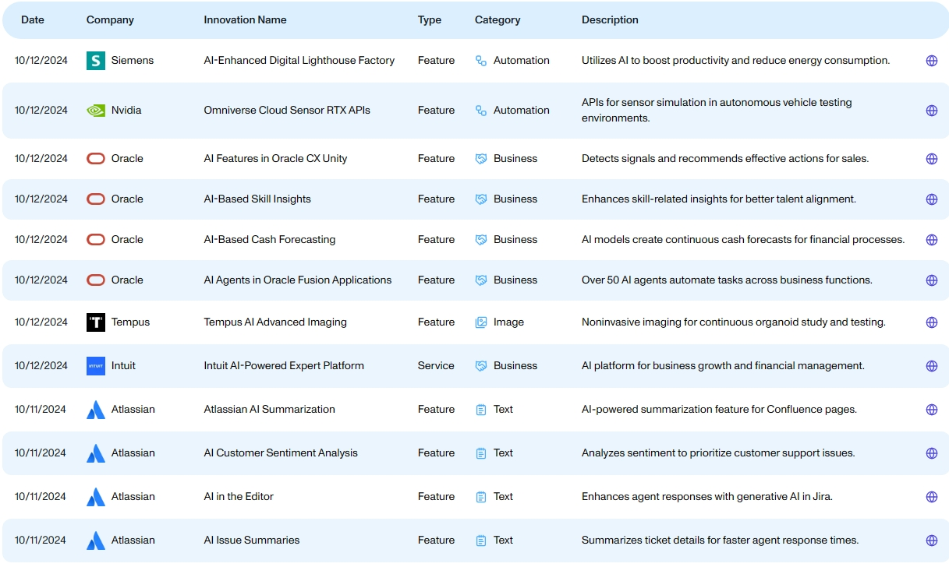
Task: Open globe link for AI Customer Sentiment Analysis
Action: [931, 453]
